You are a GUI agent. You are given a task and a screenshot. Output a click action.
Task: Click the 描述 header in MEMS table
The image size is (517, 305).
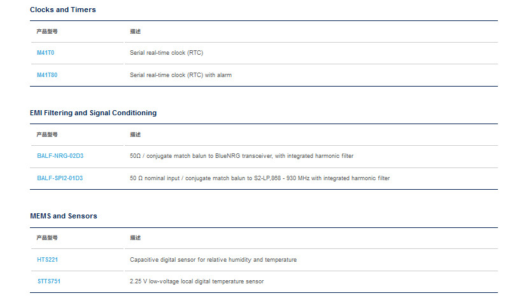(x=135, y=238)
